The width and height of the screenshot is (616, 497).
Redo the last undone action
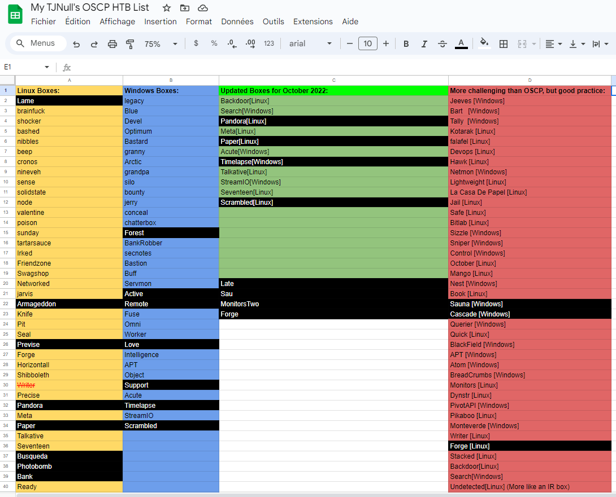pos(94,44)
